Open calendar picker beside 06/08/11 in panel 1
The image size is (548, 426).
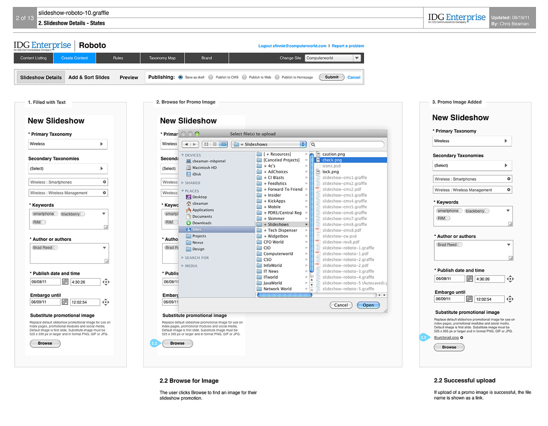click(x=65, y=282)
